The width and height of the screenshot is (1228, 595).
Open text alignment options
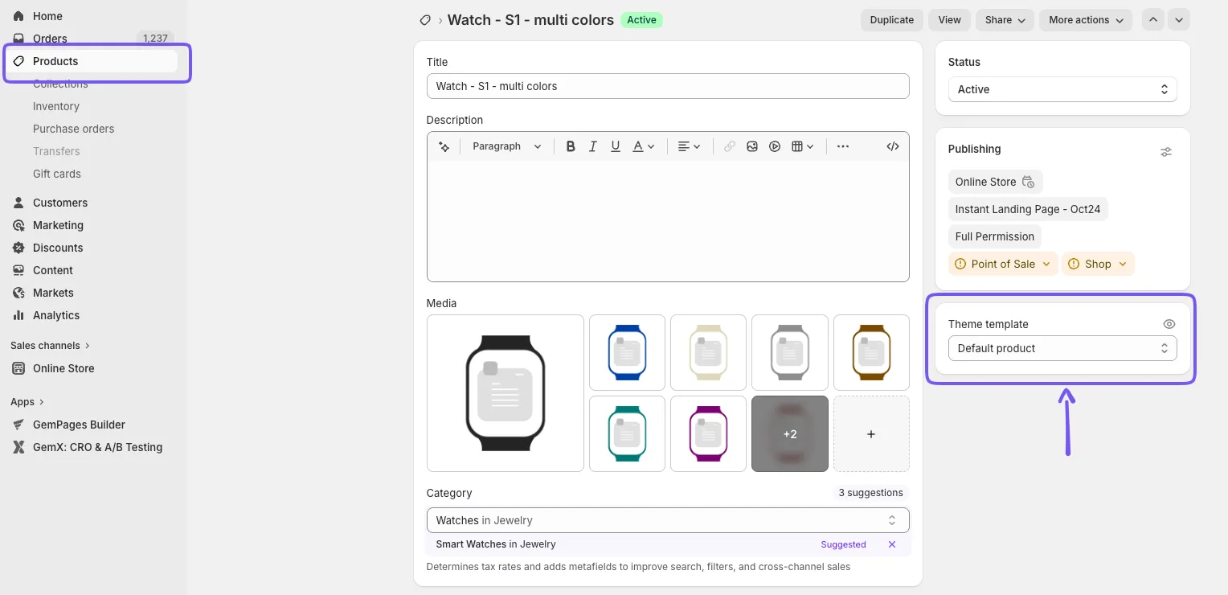click(x=690, y=146)
